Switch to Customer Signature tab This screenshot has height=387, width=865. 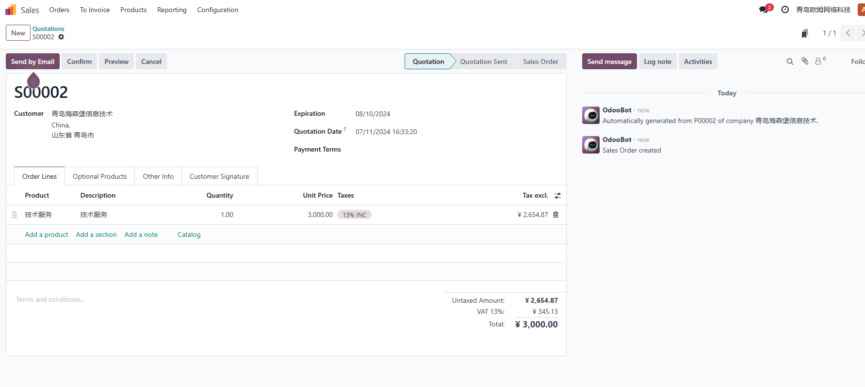[x=219, y=176]
